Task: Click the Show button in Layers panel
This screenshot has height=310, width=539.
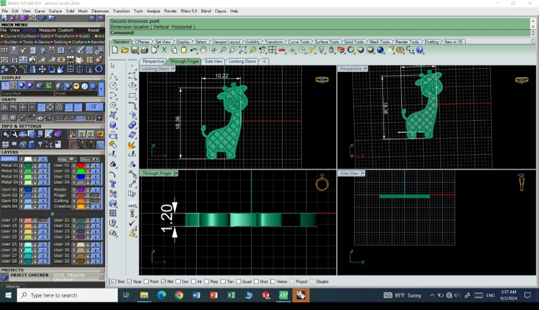Action: click(89, 159)
